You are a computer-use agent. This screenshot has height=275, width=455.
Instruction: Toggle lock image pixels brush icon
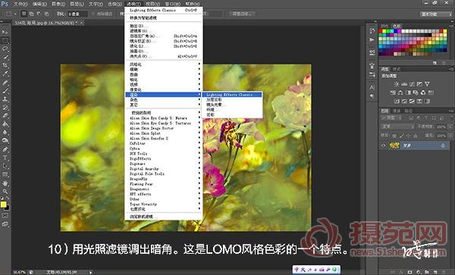pos(402,136)
